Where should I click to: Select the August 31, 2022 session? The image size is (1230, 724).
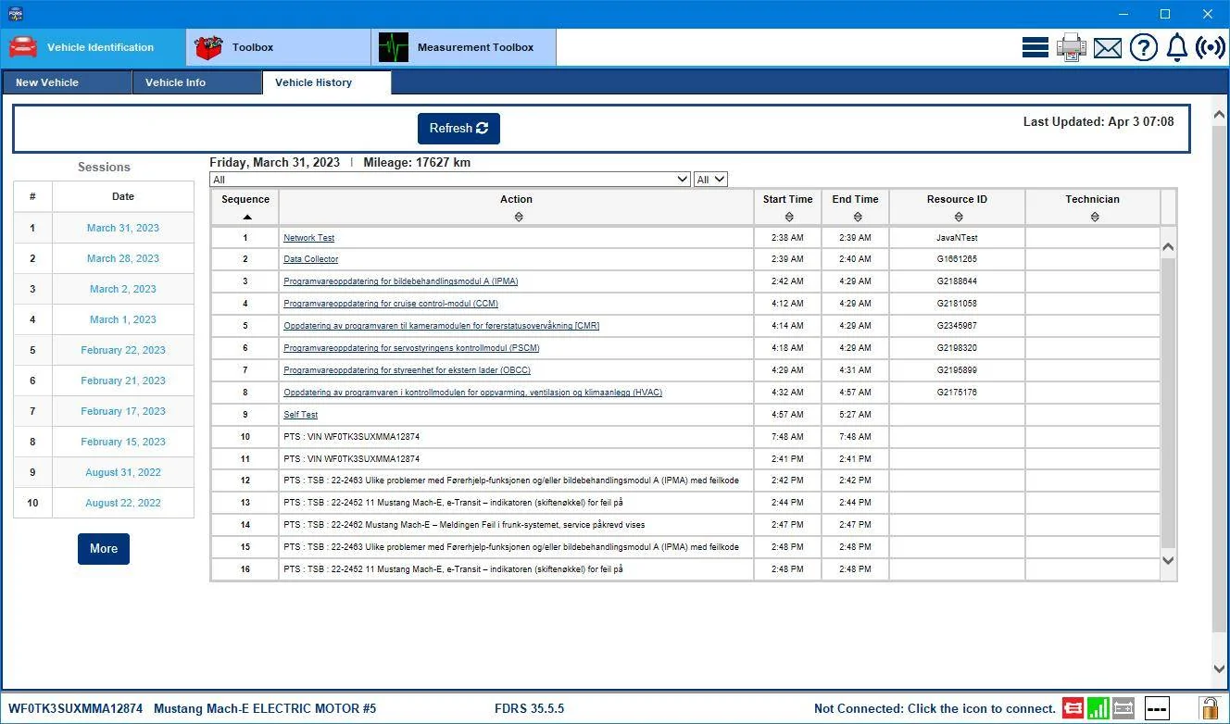click(x=123, y=472)
